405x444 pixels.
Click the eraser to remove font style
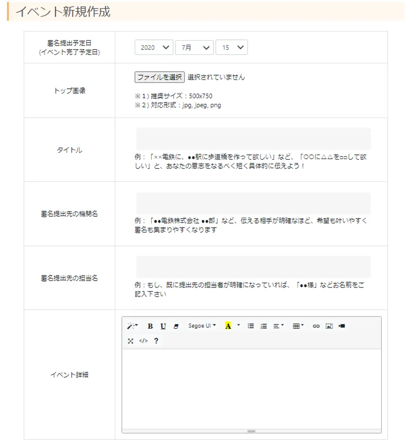[176, 326]
